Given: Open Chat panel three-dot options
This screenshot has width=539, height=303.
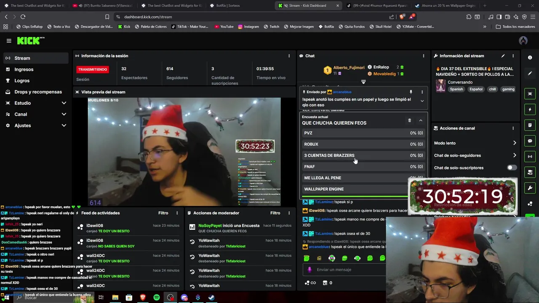Looking at the screenshot, I should coord(423,56).
